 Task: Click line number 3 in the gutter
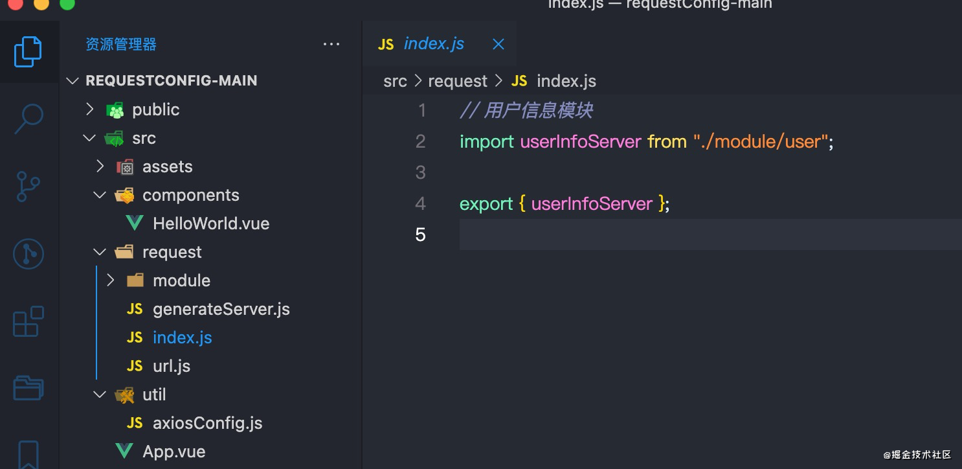(x=421, y=172)
